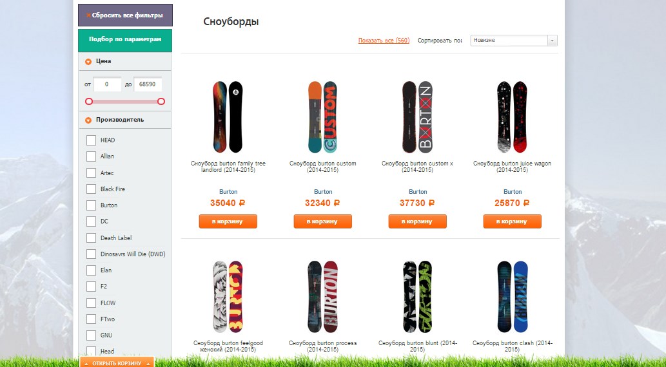
Task: Click the right price slider handle
Action: pyautogui.click(x=161, y=101)
